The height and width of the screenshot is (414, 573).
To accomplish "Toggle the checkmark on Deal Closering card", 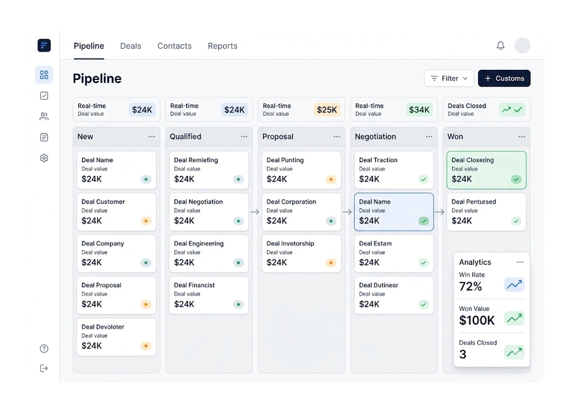I will [516, 179].
